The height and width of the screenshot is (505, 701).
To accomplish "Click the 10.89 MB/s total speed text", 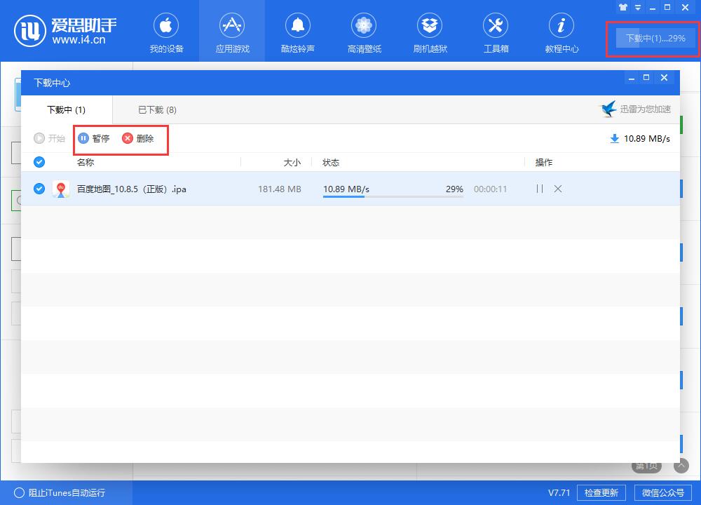I will 647,139.
